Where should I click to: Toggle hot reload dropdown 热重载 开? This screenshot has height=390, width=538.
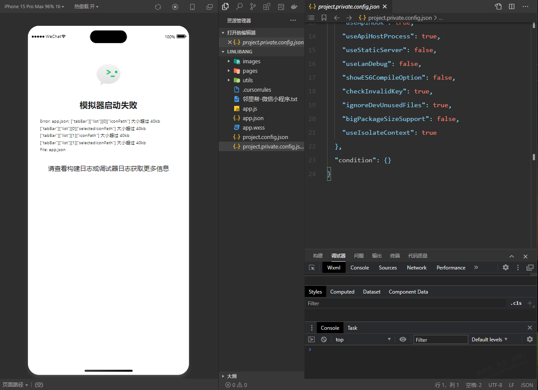click(x=86, y=6)
